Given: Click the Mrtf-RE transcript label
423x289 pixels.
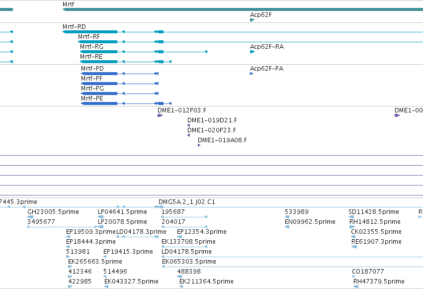Looking at the screenshot, I should pos(91,57).
